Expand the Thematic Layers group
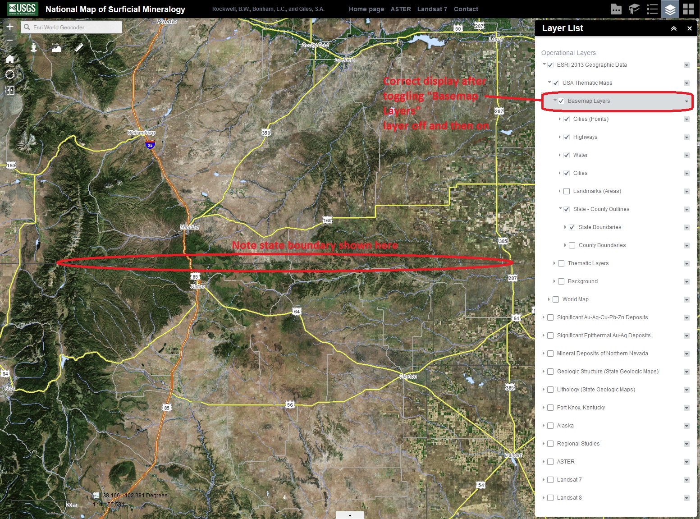The width and height of the screenshot is (700, 519). pyautogui.click(x=554, y=263)
